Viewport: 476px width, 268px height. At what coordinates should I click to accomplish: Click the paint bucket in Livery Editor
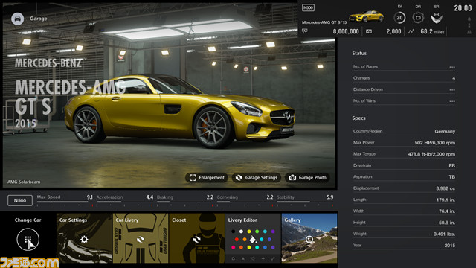[x=253, y=240]
